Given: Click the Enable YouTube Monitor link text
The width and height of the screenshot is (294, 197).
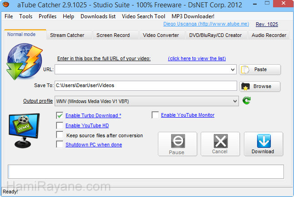Looking at the screenshot, I should [x=188, y=115].
